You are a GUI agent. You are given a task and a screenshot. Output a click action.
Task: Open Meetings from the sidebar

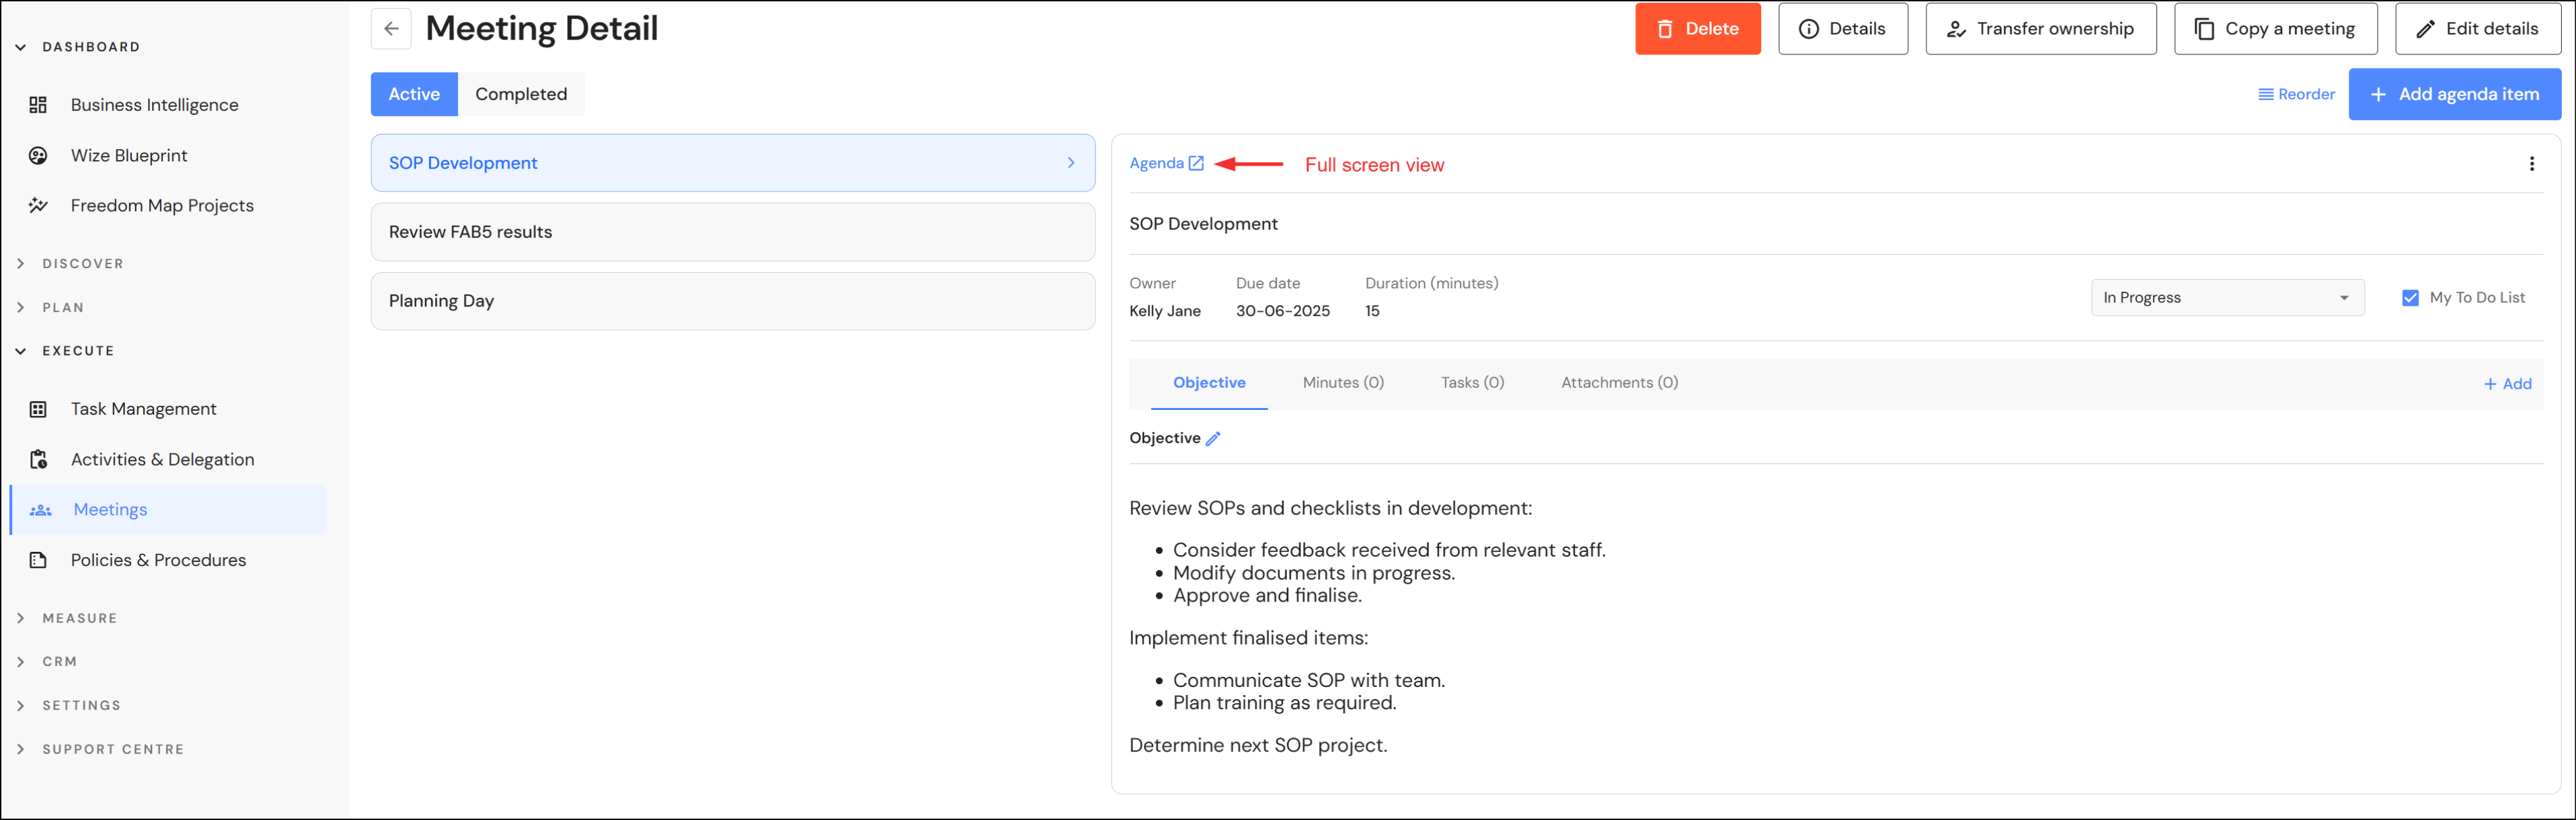point(110,510)
